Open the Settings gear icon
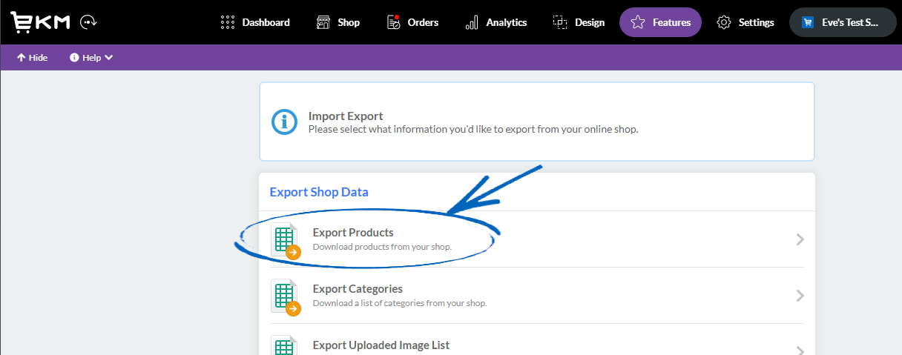This screenshot has width=902, height=355. [x=724, y=22]
